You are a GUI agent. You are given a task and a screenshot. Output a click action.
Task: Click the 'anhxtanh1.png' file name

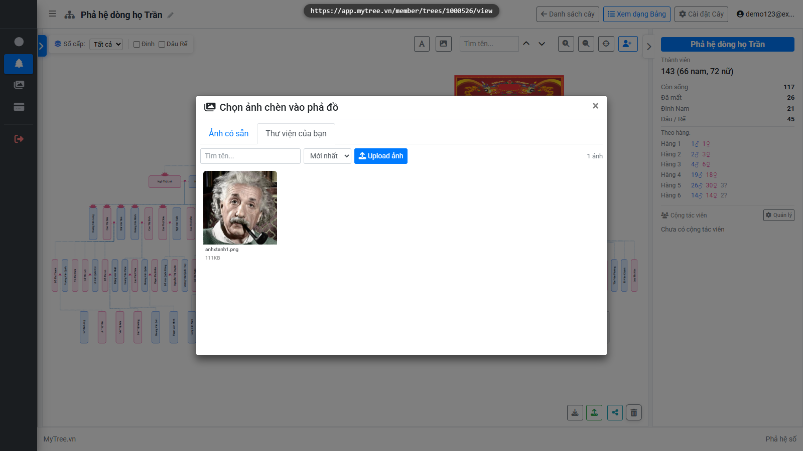222,249
